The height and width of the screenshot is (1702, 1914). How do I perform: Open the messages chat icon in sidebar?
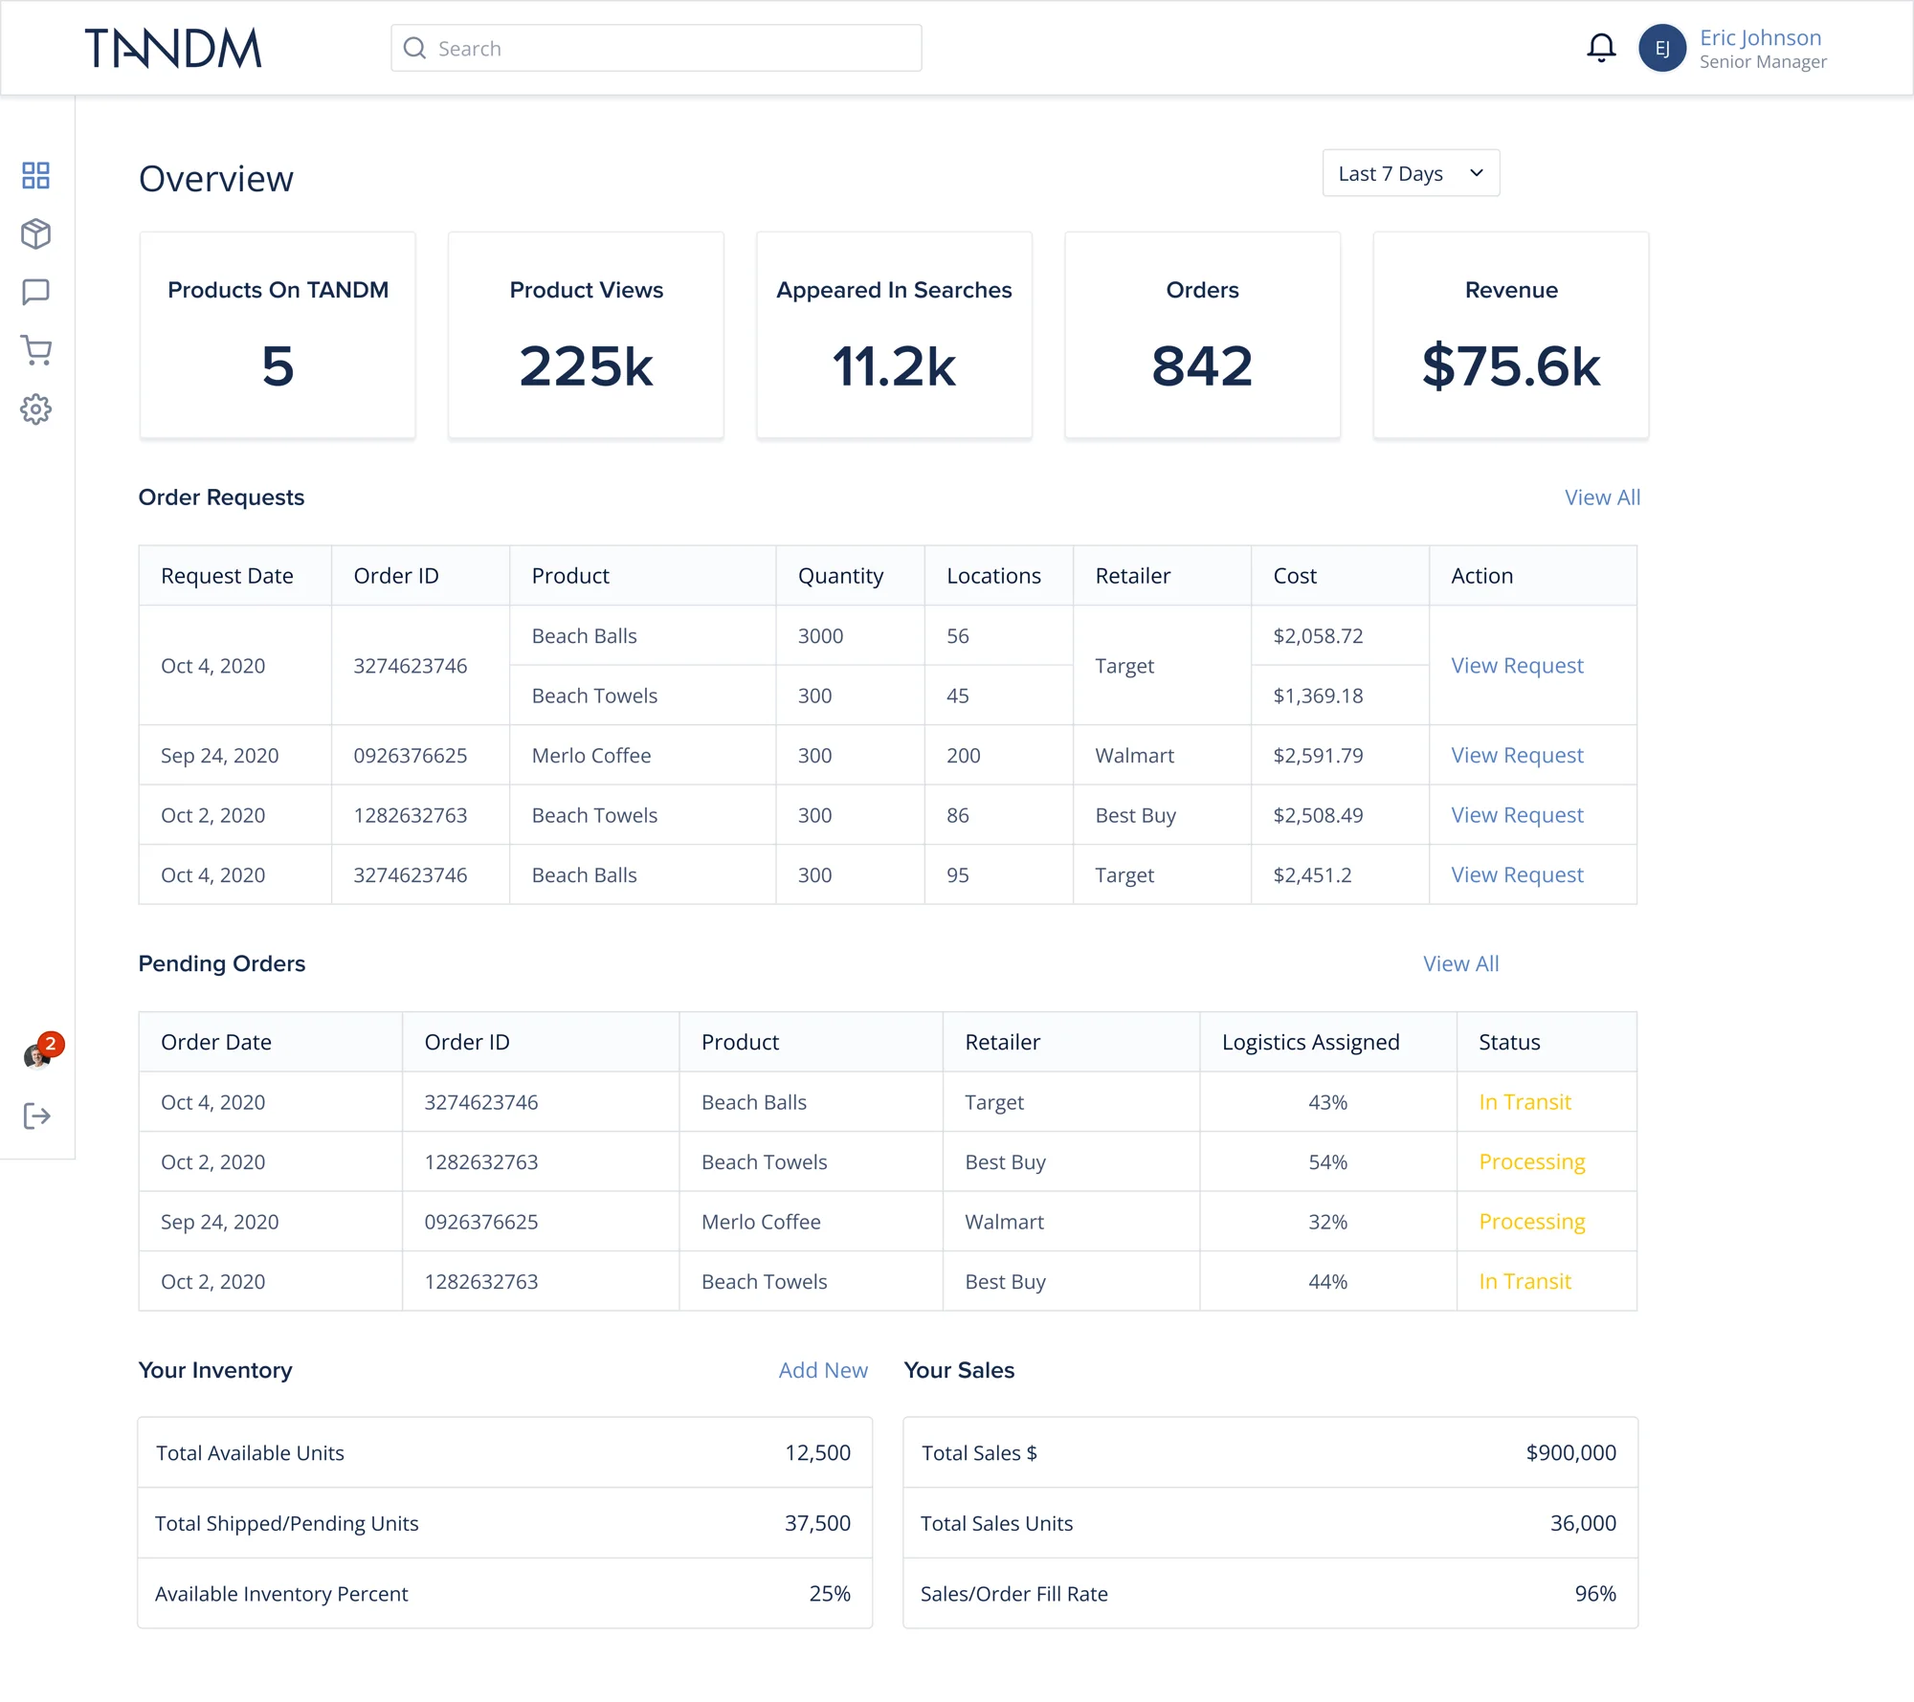point(35,292)
